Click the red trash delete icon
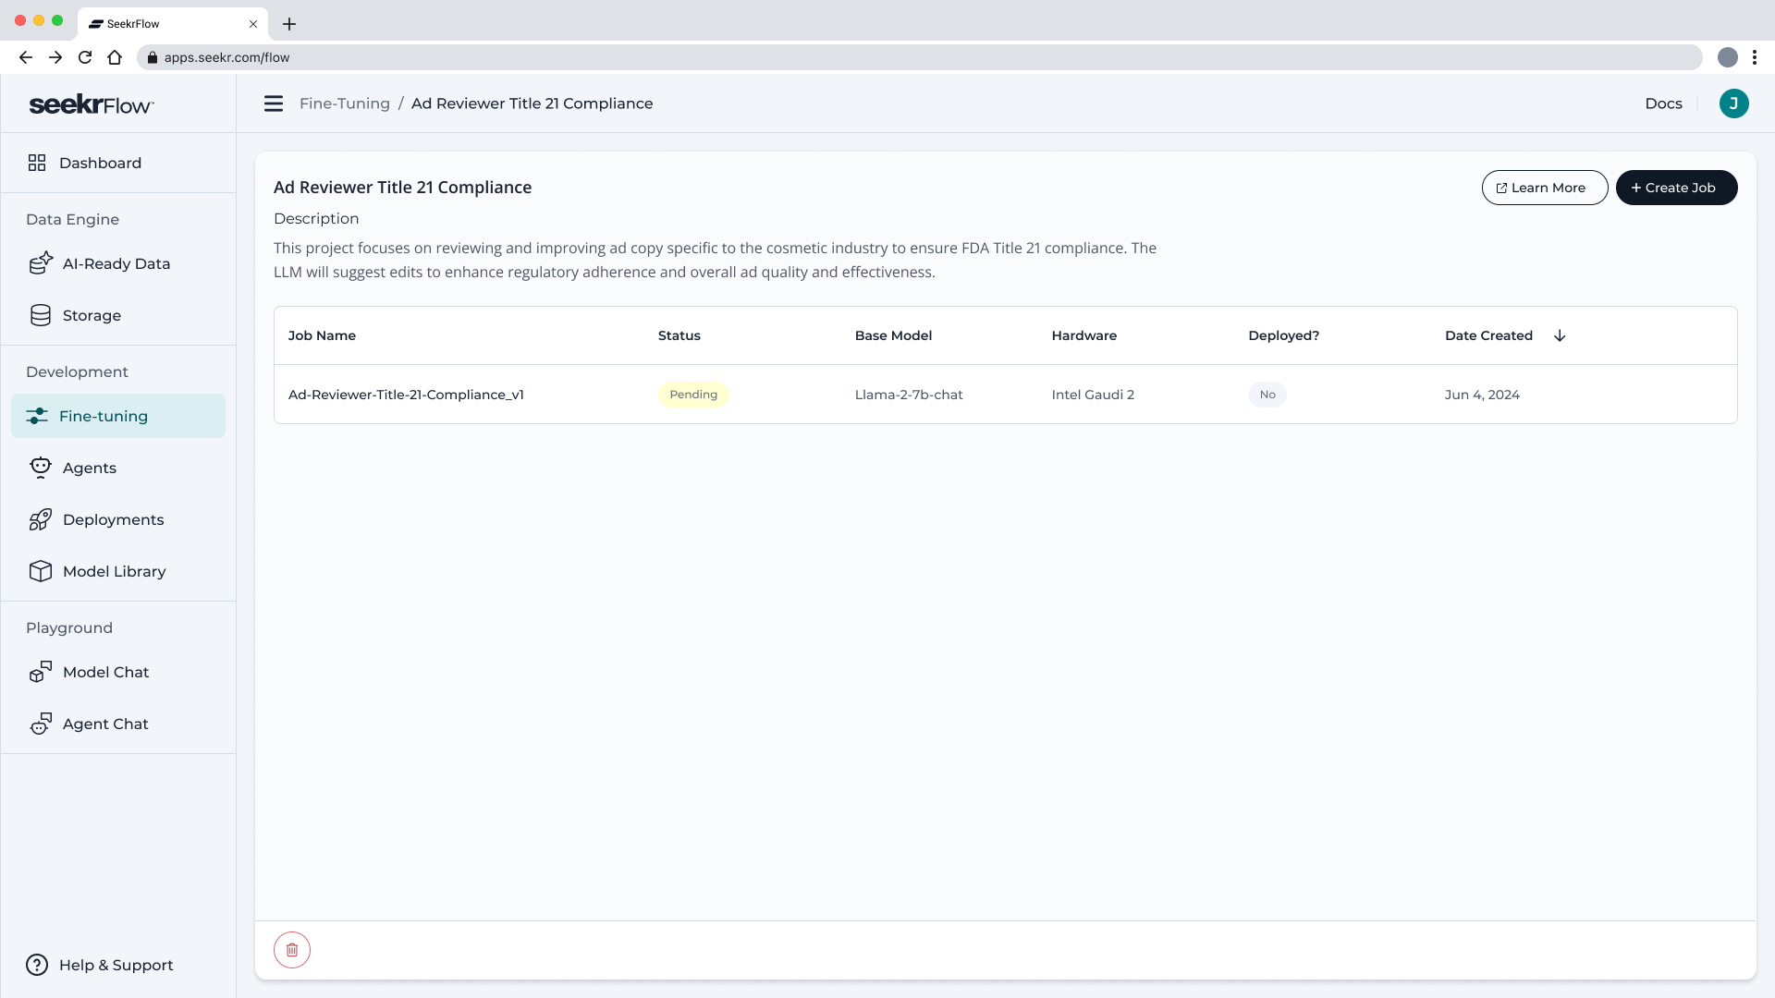The image size is (1775, 998). click(x=292, y=950)
